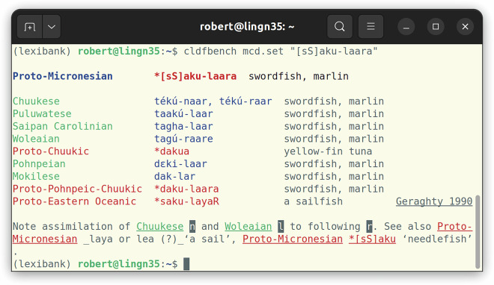494x285 pixels.
Task: Expand the new tab dropdown arrow
Action: (x=52, y=27)
